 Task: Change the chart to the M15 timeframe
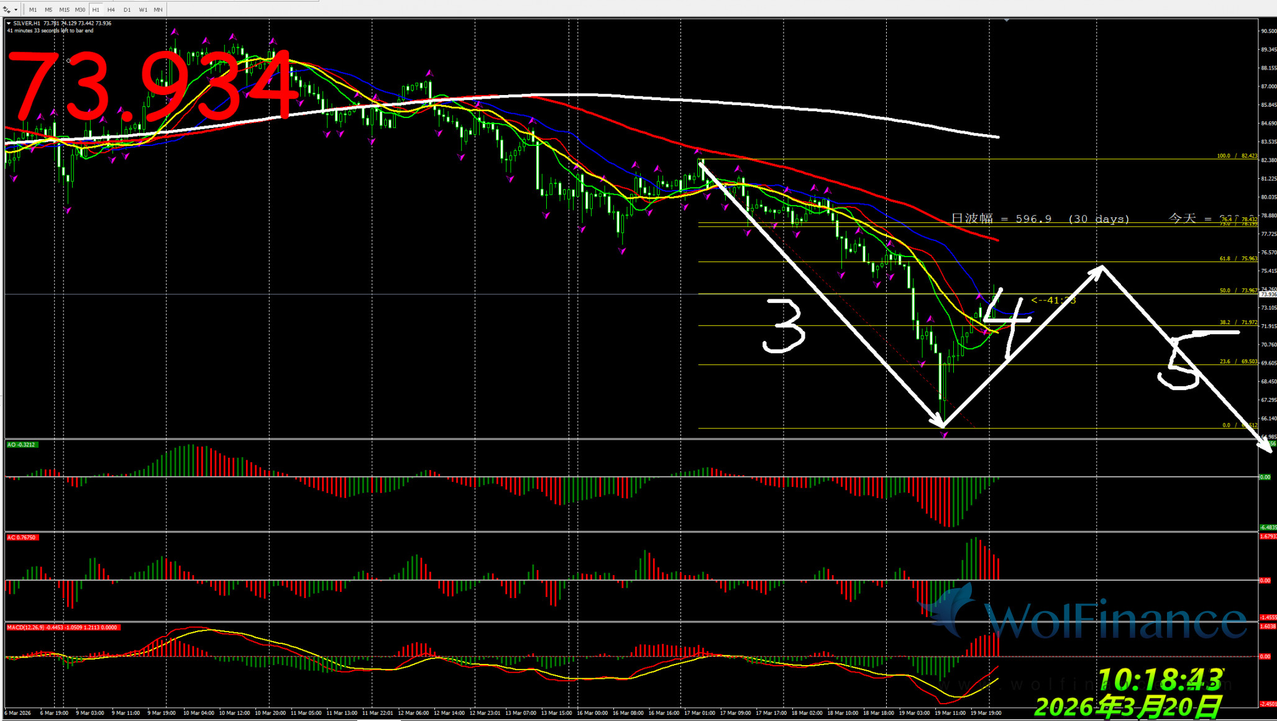(x=64, y=10)
